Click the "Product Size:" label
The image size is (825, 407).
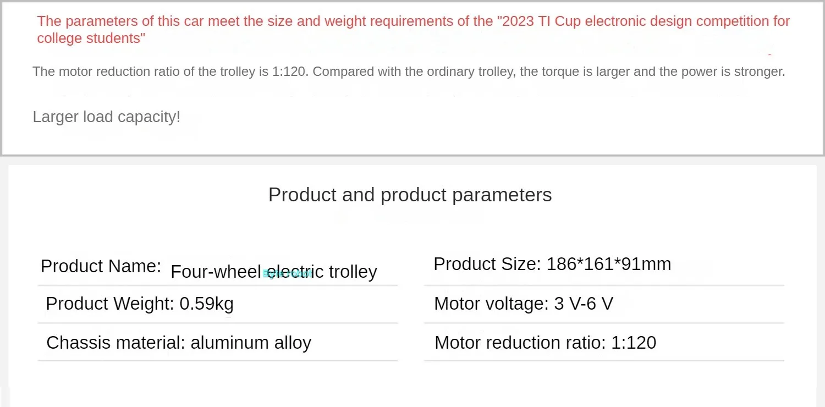pyautogui.click(x=487, y=264)
